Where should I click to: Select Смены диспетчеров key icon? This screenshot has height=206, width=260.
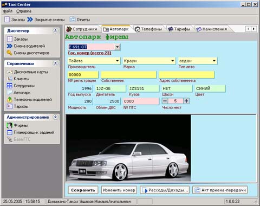coord(9,53)
